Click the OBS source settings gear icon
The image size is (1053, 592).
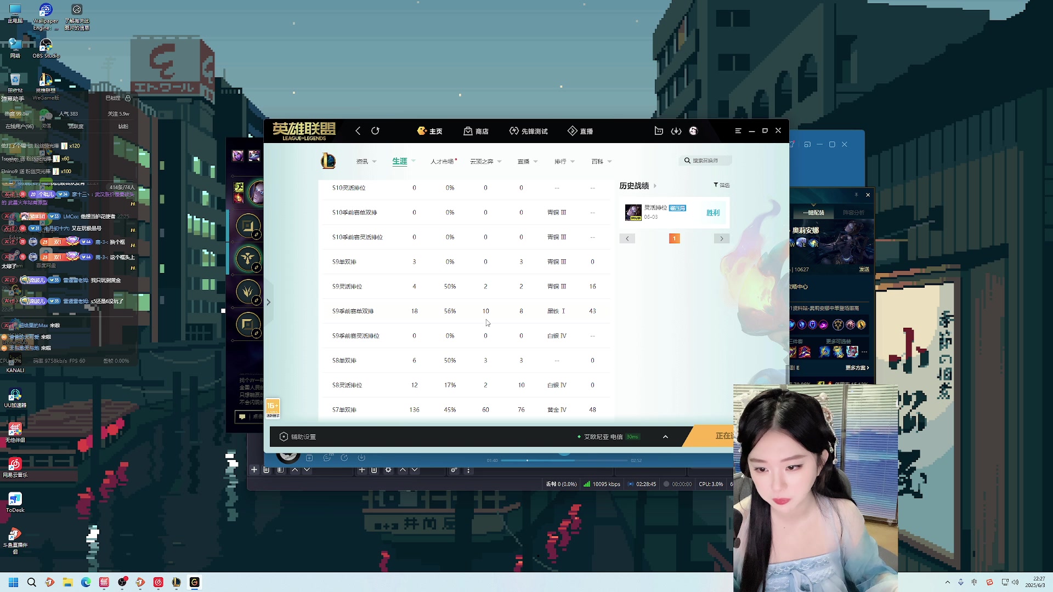tap(388, 470)
